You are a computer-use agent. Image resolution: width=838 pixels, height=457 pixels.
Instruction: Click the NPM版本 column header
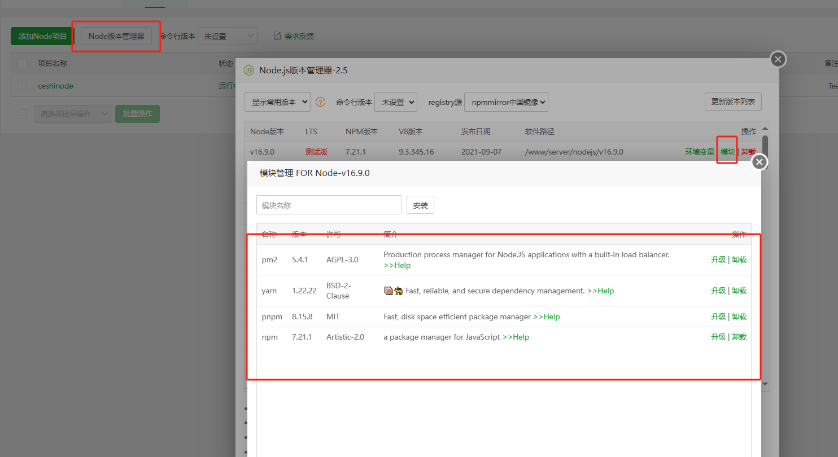[361, 131]
